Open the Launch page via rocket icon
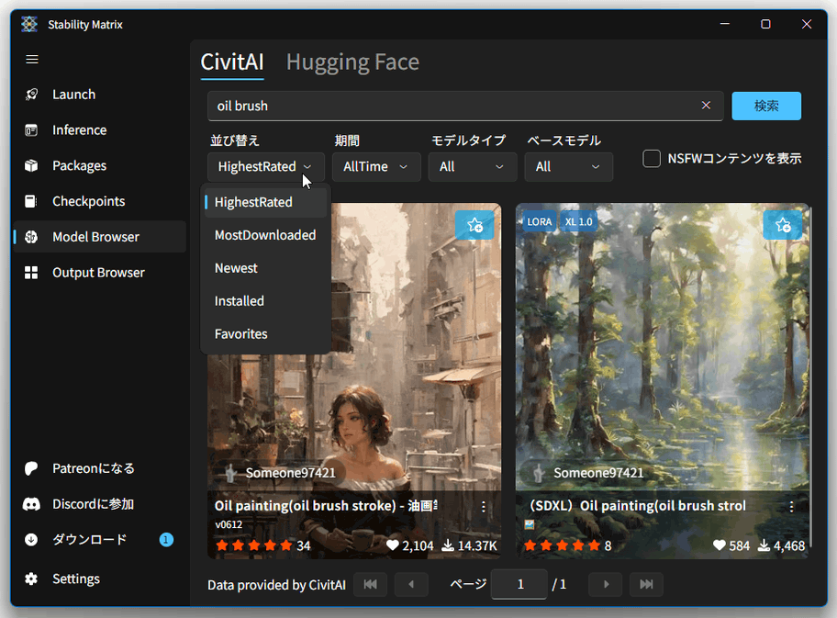Viewport: 837px width, 618px height. pyautogui.click(x=31, y=95)
